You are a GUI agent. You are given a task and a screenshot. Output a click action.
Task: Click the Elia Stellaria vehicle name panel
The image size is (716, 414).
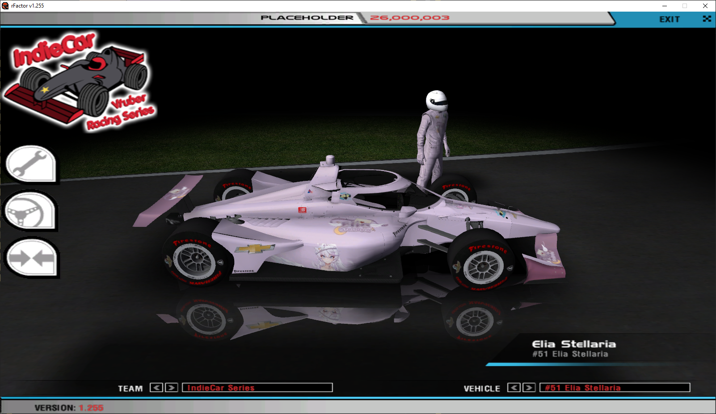[x=573, y=349]
